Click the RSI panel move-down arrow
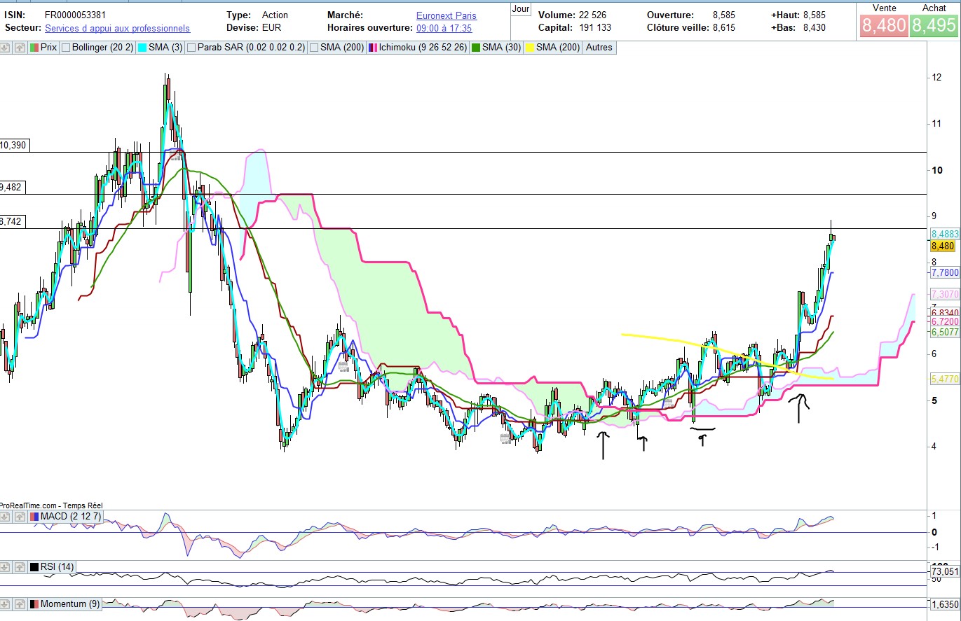Screen dimensions: 961x621 pos(6,566)
